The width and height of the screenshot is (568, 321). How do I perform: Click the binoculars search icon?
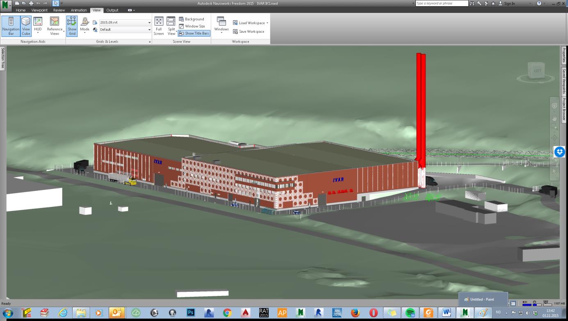point(473,3)
